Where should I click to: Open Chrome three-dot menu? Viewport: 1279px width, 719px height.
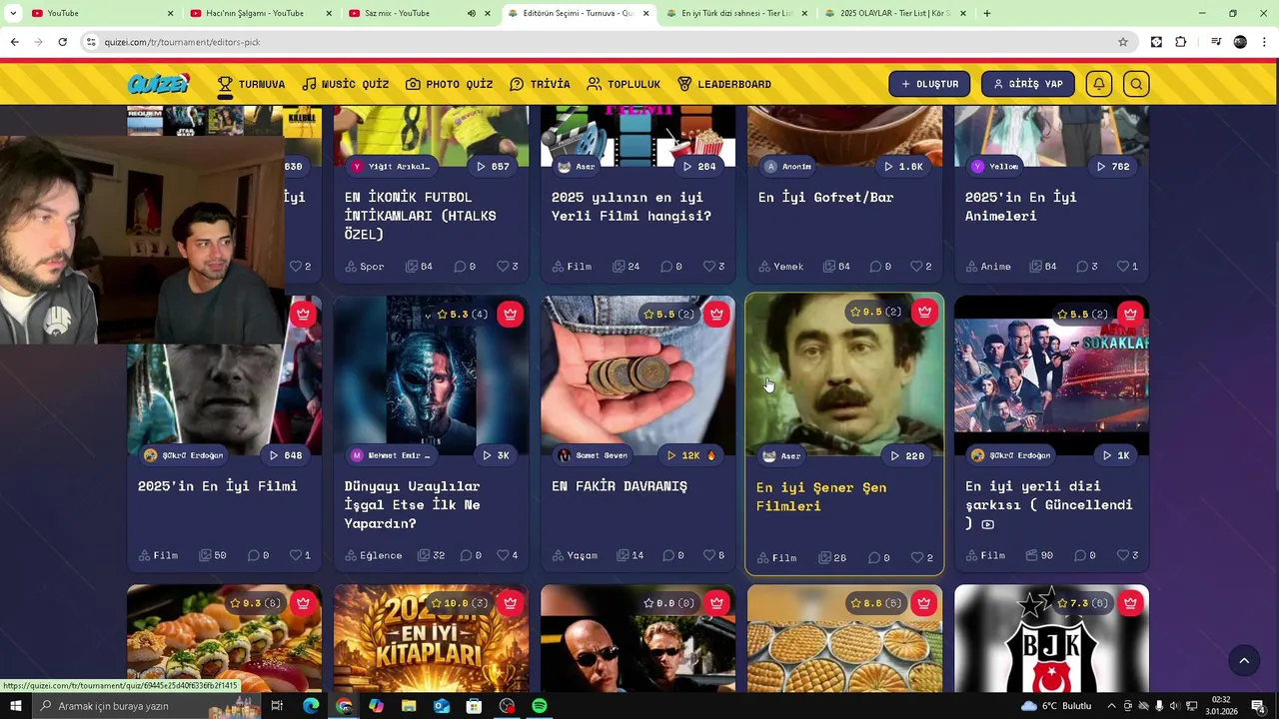[1265, 42]
